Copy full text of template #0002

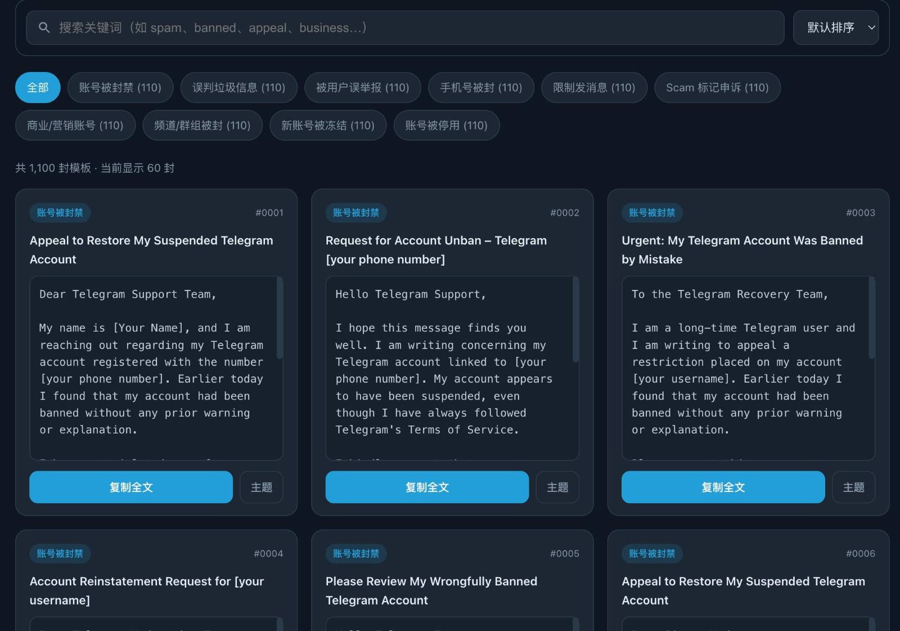click(x=427, y=487)
